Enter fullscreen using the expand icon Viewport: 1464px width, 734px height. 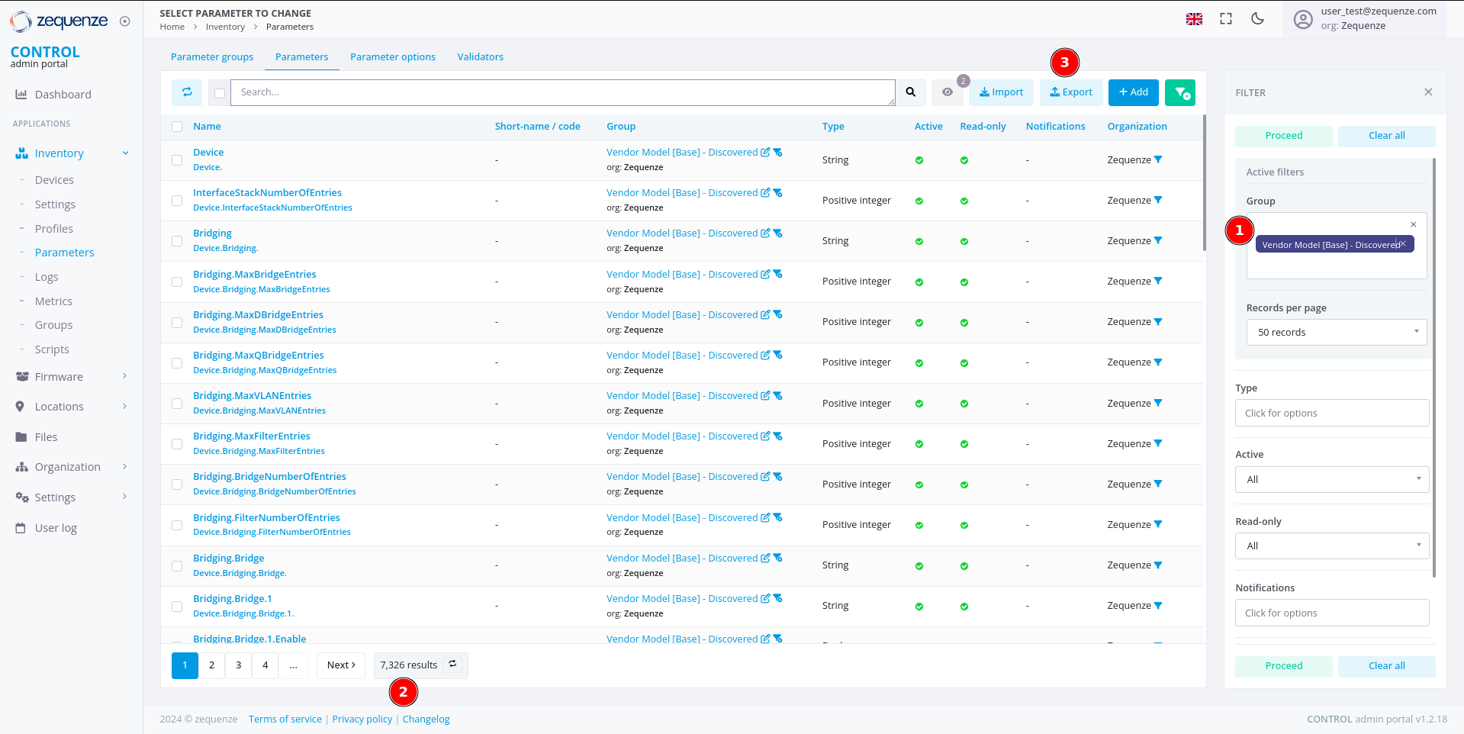pos(1226,19)
